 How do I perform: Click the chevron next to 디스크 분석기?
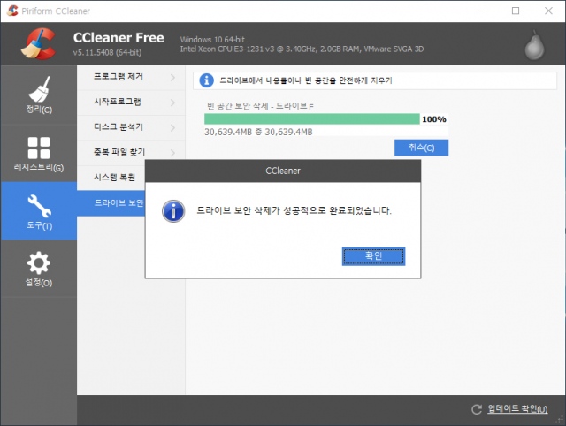pos(173,127)
